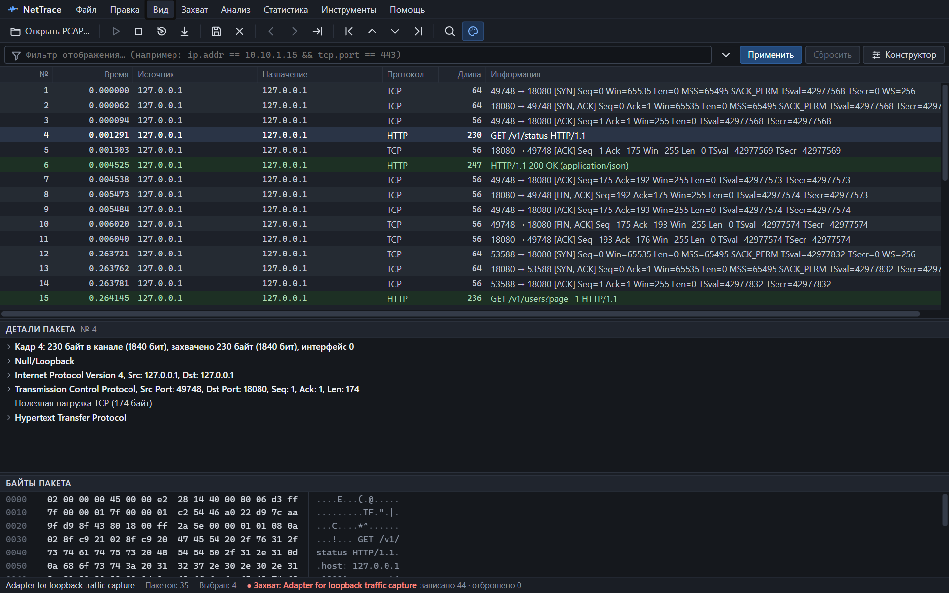949x593 pixels.
Task: Click the download/export arrow icon
Action: [184, 31]
